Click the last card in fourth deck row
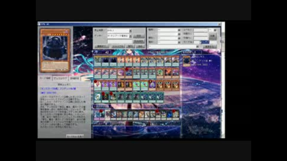The image size is (287, 161). click(x=160, y=98)
